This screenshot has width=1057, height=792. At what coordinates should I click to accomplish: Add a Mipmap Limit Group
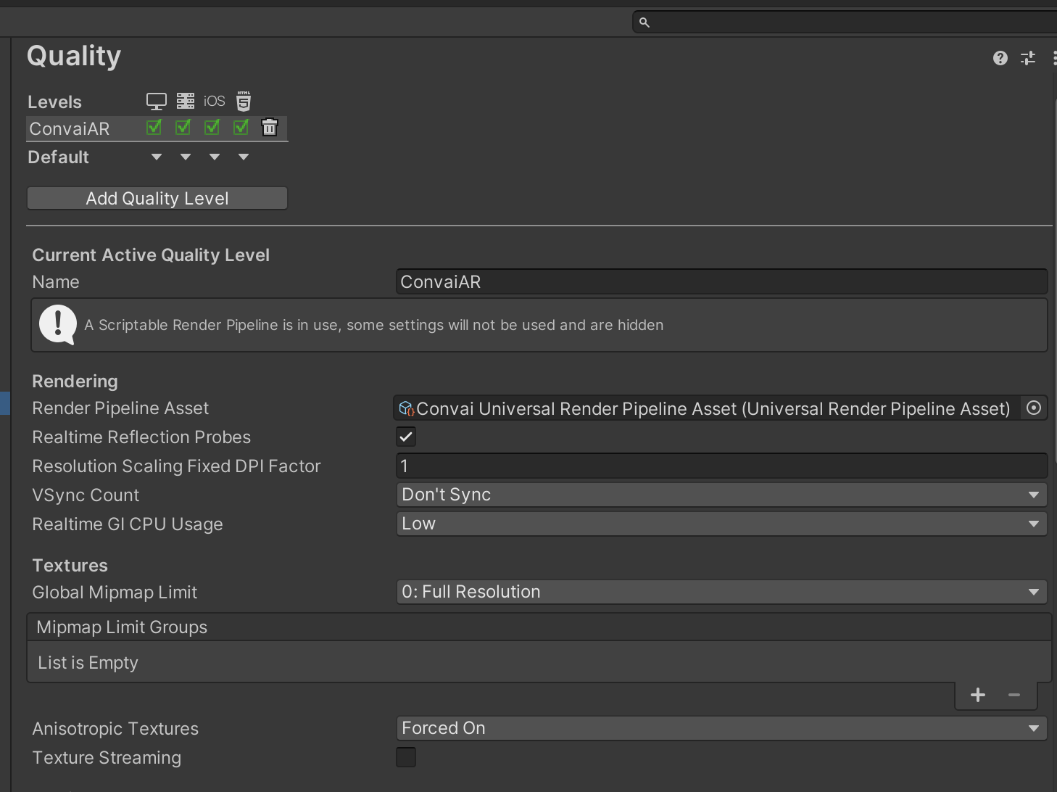tap(977, 695)
